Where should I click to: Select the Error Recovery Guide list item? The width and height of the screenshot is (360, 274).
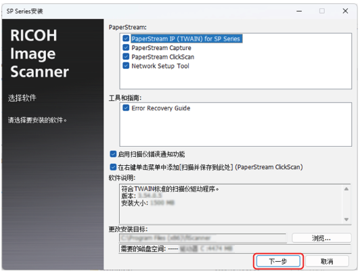[161, 108]
